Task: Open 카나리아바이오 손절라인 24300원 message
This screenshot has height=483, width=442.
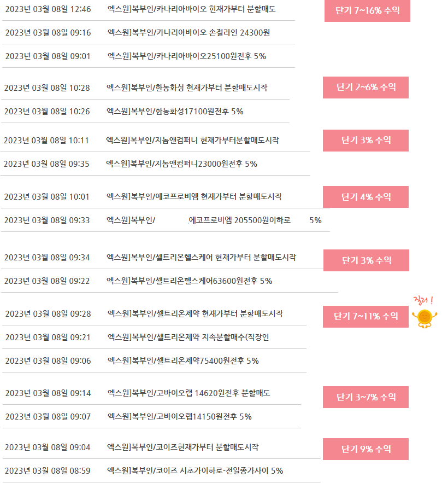Action: (x=188, y=33)
